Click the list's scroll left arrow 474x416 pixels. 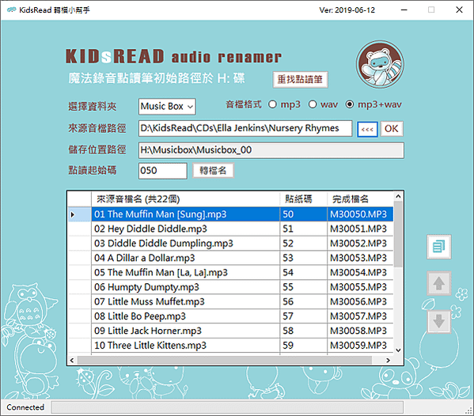coord(72,360)
